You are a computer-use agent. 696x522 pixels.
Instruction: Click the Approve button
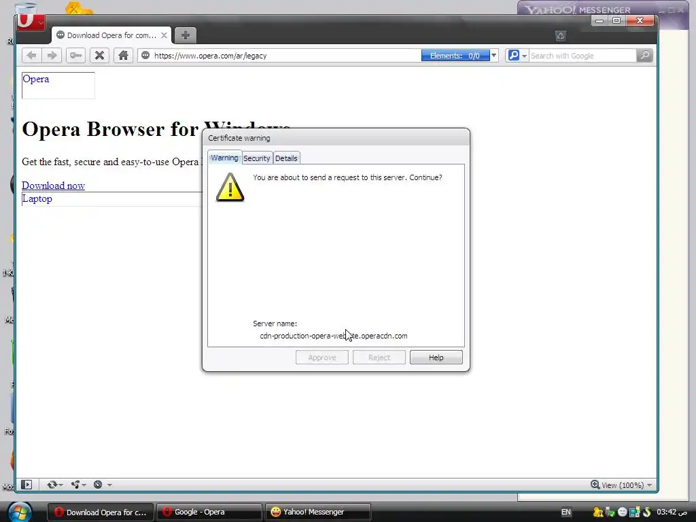tap(321, 358)
